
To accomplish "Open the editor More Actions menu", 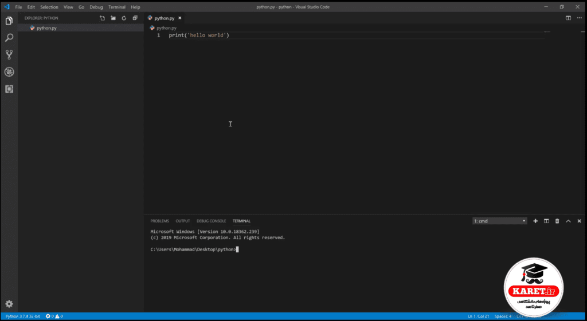I will coord(580,18).
